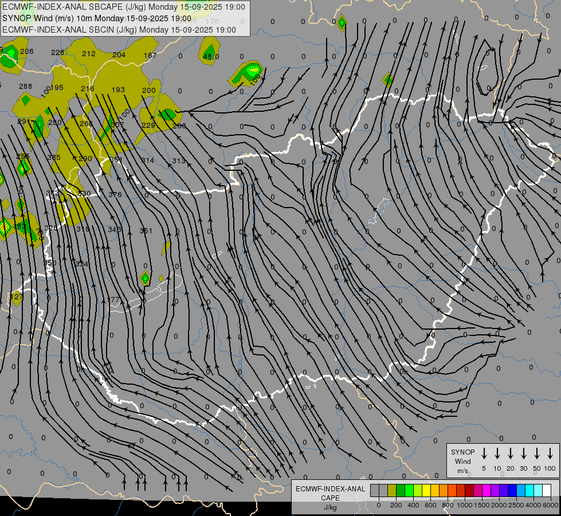Click the 228 value on the map
This screenshot has width=561, height=516.
[x=57, y=53]
